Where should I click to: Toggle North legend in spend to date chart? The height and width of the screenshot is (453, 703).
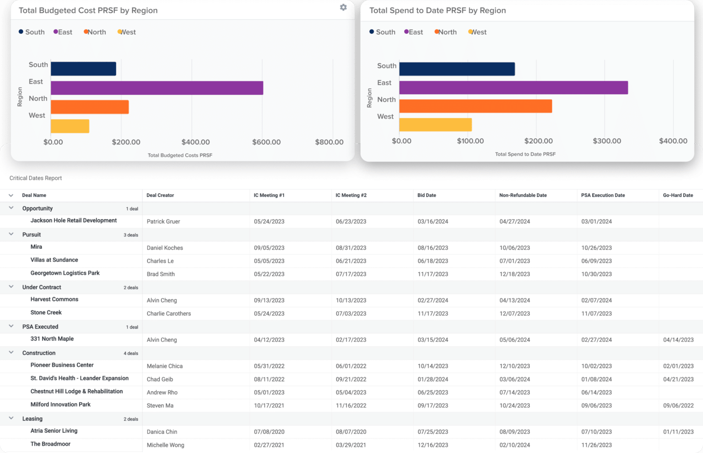click(445, 32)
